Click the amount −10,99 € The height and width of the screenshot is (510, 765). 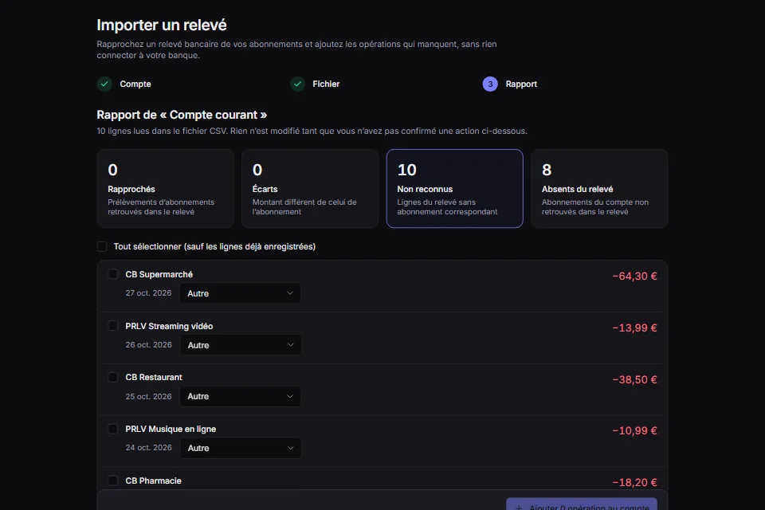pyautogui.click(x=634, y=431)
